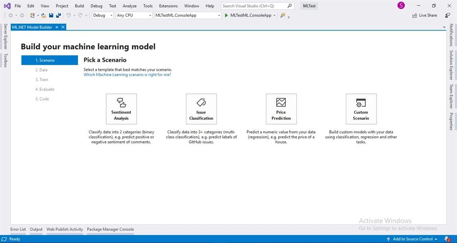Screen dimensions: 457x243
Task: Click the Visual Studio logo icon
Action: coord(7,6)
